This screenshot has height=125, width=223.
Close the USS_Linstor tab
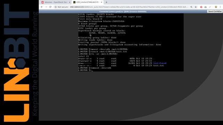click(101, 2)
